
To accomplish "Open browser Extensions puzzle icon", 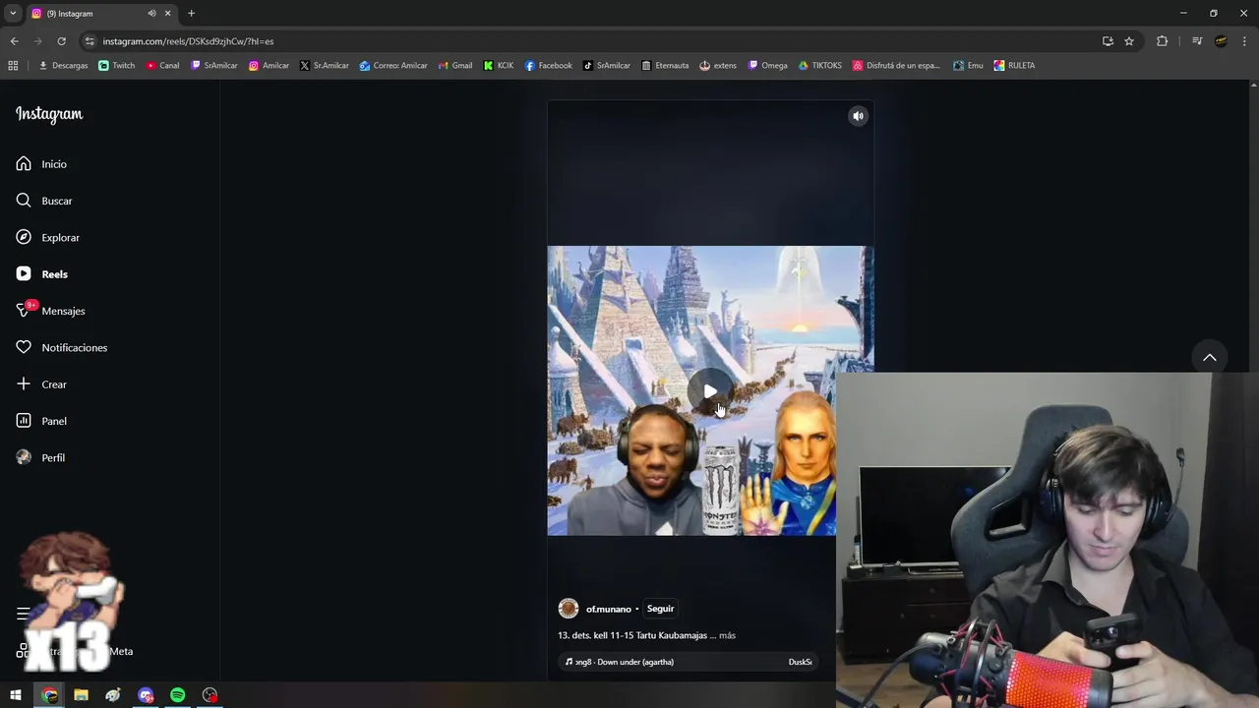I will point(1162,41).
